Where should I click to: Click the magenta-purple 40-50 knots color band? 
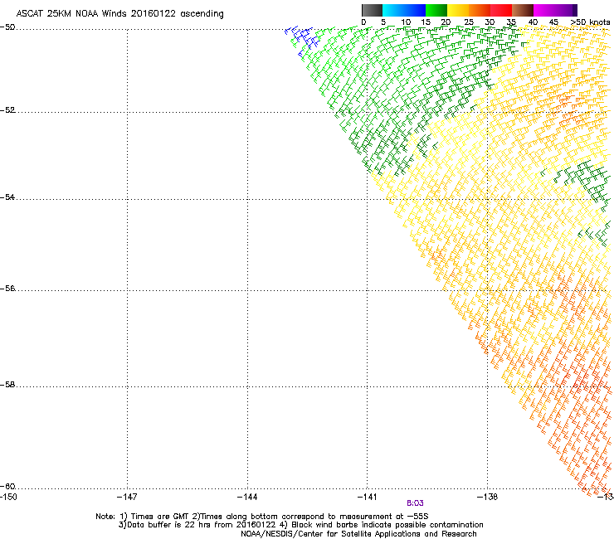click(x=555, y=10)
